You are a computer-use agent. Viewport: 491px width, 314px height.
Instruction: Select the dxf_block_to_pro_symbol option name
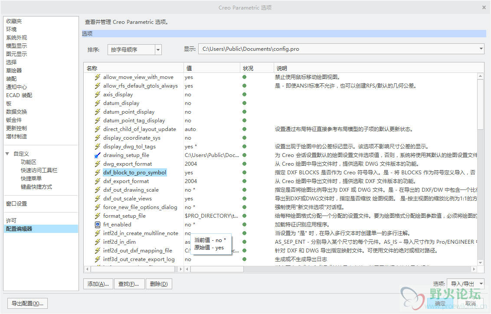click(134, 173)
